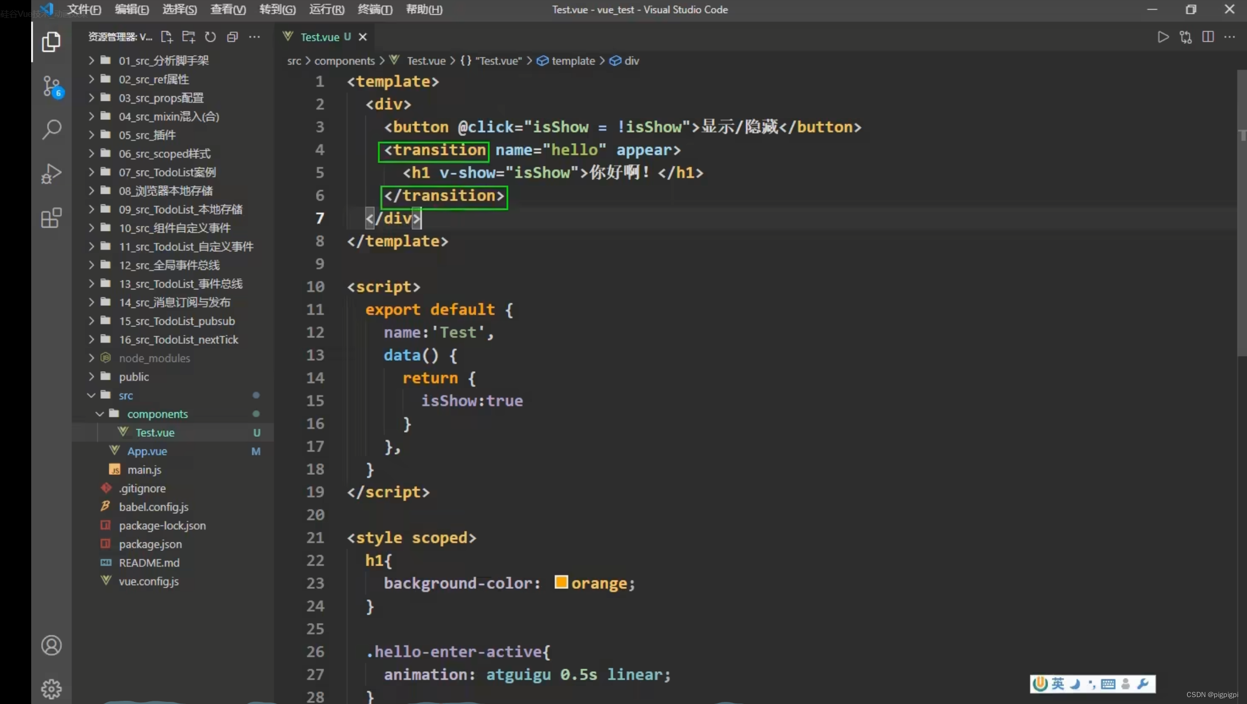Viewport: 1247px width, 704px height.
Task: Click the Explorer icon in activity bar
Action: click(x=51, y=41)
